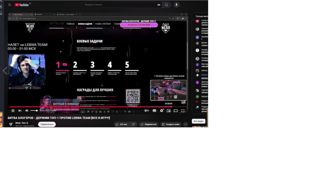Expand the 'Только инте...' chat filter dropdown
The height and width of the screenshot is (179, 318).
click(202, 16)
